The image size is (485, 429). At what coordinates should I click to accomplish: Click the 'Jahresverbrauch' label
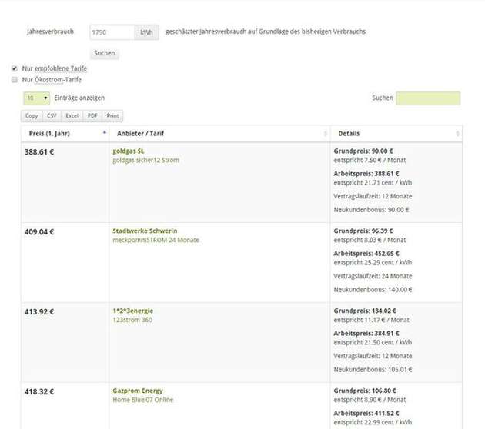tap(50, 32)
